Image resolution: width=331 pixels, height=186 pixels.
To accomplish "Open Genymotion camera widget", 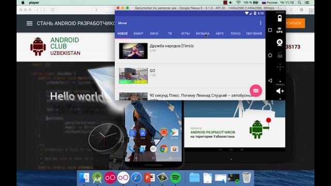I will tap(280, 42).
